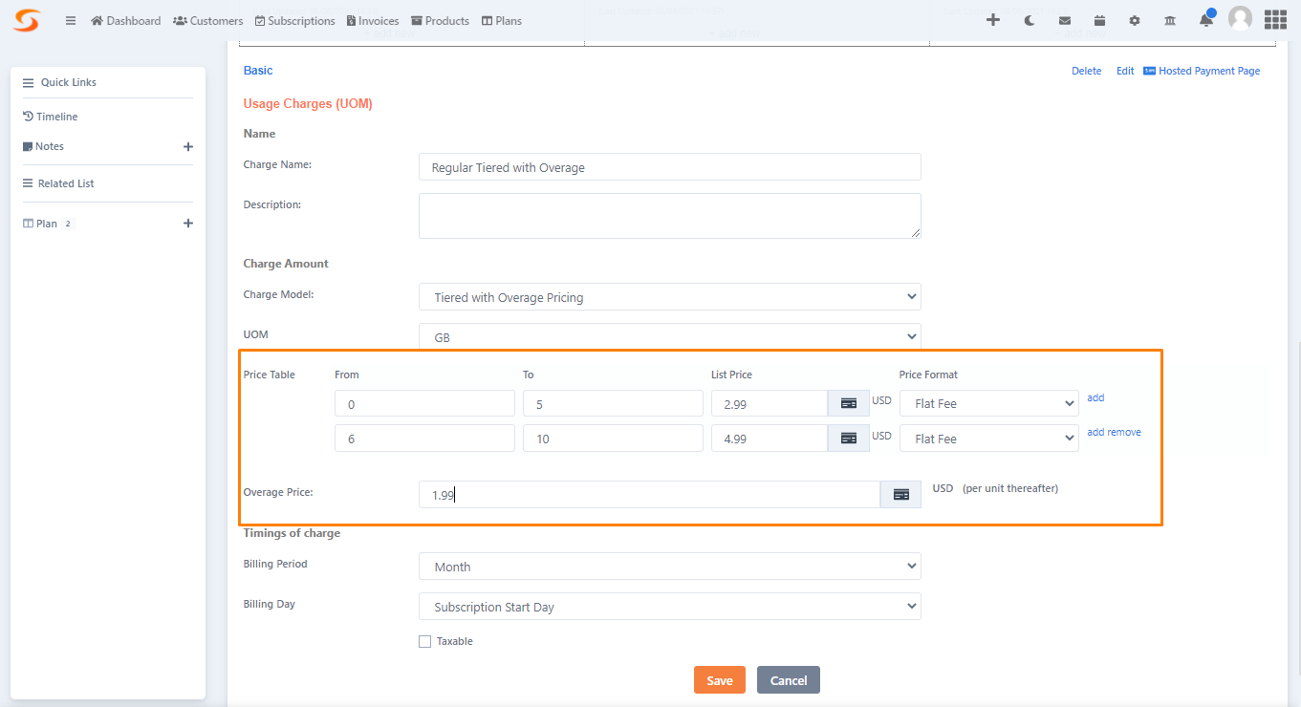
Task: Open settings using the gear icon
Action: tap(1134, 19)
